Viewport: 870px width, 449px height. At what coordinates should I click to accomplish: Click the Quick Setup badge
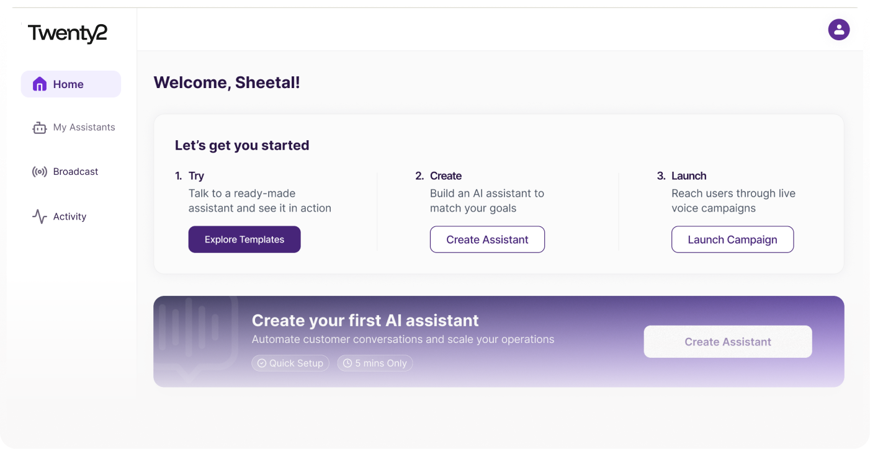(290, 363)
